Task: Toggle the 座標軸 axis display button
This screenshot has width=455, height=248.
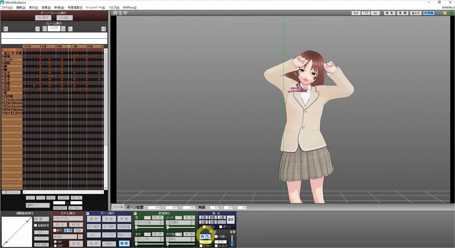Action: tap(428, 13)
